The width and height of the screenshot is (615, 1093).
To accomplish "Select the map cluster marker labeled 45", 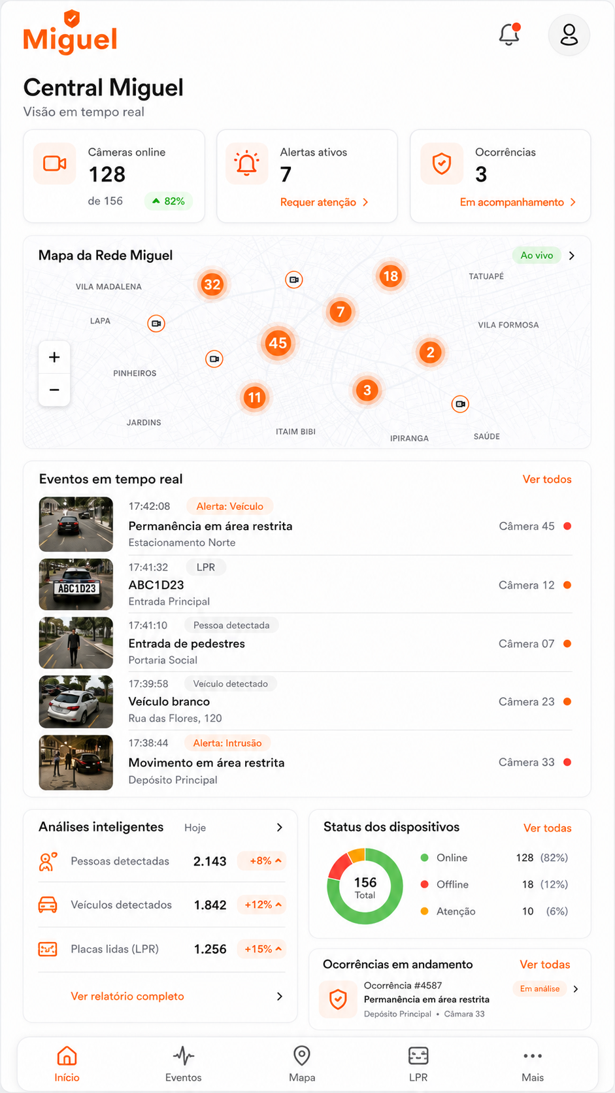I will tap(278, 343).
